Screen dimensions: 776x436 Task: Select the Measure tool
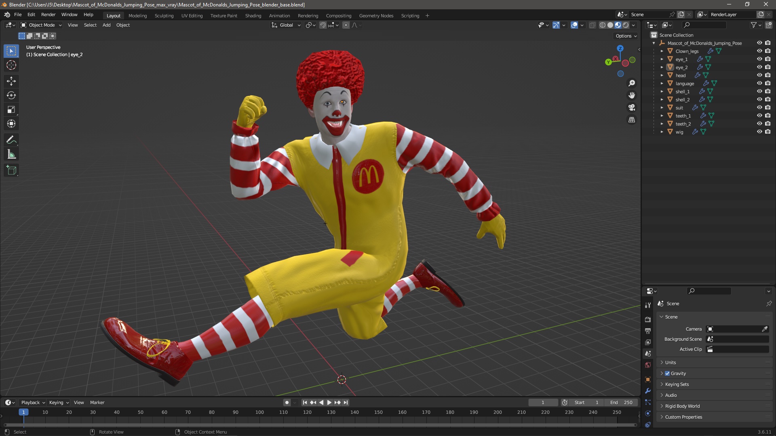coord(11,154)
